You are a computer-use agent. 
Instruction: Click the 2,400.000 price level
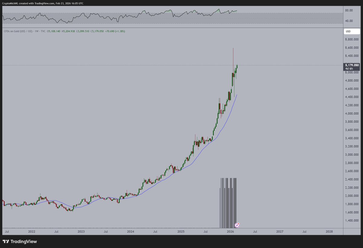click(x=352, y=179)
